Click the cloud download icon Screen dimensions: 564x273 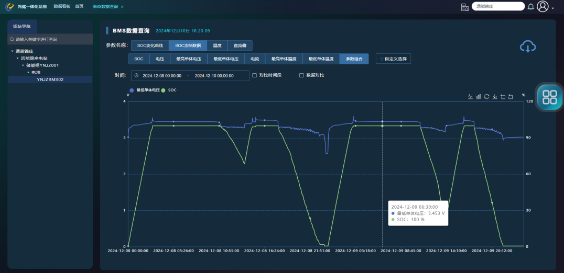(x=528, y=47)
